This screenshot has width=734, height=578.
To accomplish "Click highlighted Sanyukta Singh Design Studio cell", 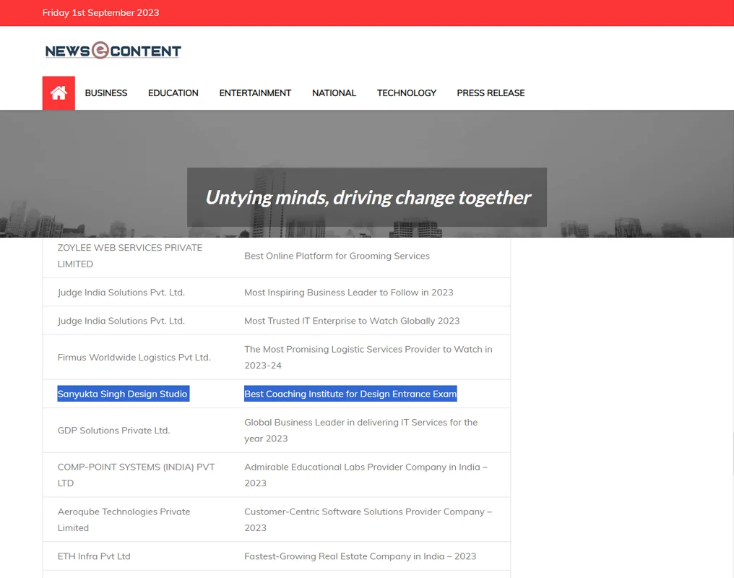I will (x=123, y=394).
